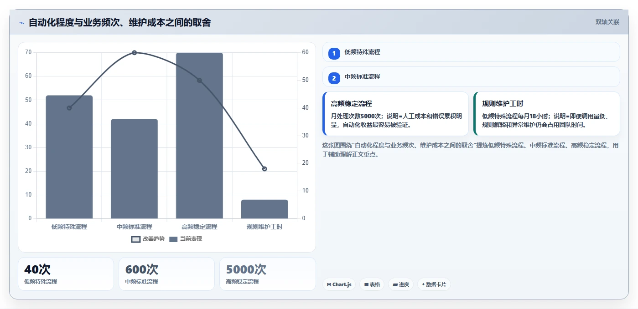This screenshot has width=638, height=309.
Task: Click the 数据卡片 tag chip
Action: [434, 284]
